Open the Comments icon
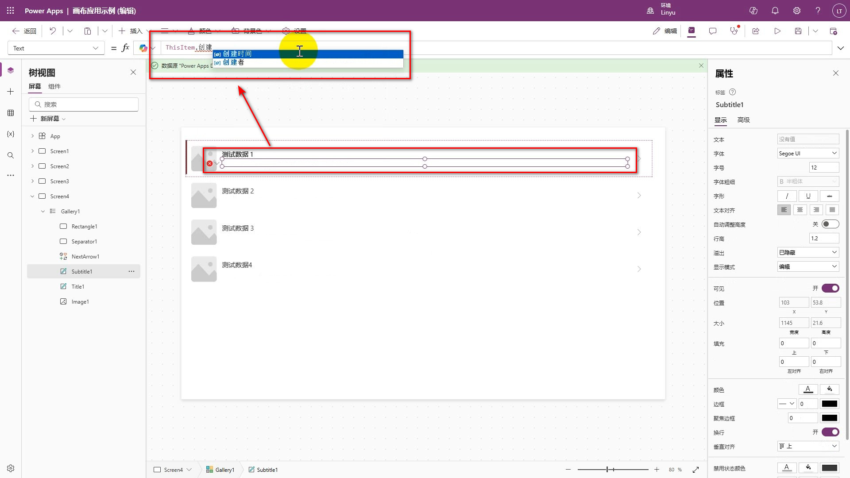The image size is (850, 478). 712,31
